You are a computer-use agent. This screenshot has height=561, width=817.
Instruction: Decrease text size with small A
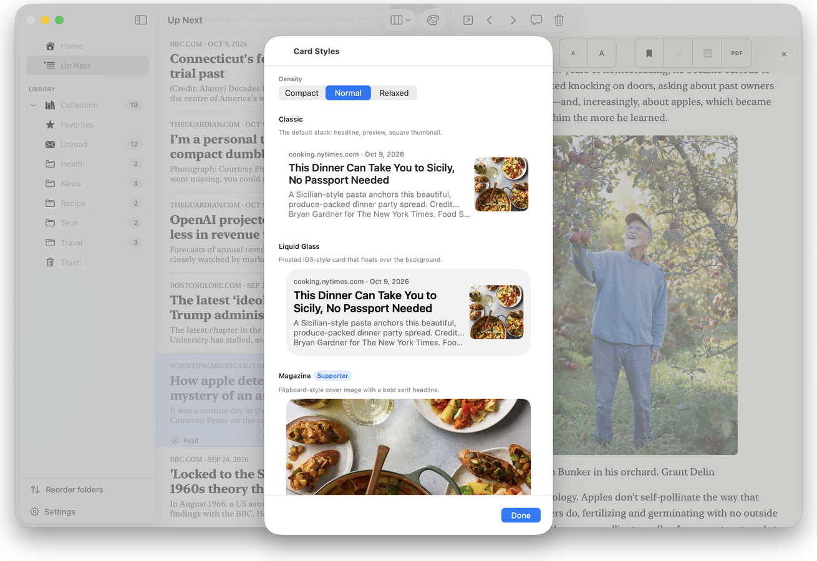pos(573,54)
